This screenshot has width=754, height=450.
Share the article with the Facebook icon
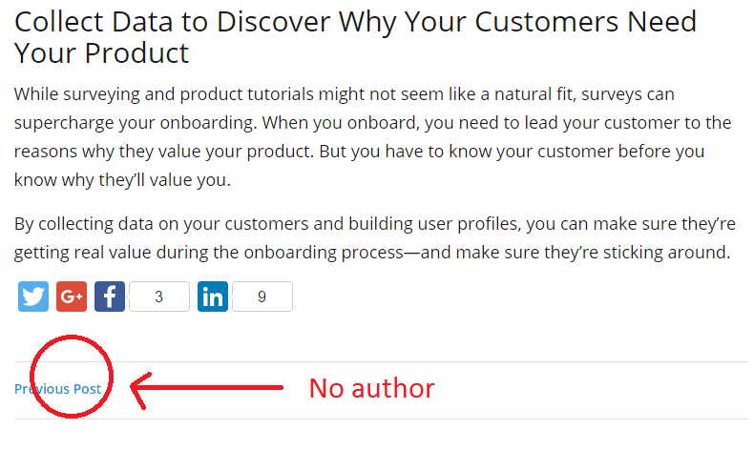[x=110, y=297]
